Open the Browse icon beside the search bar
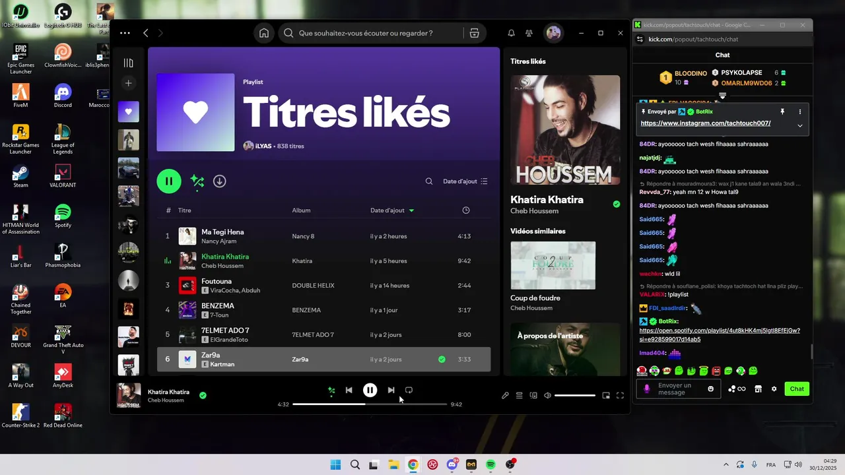 474,33
